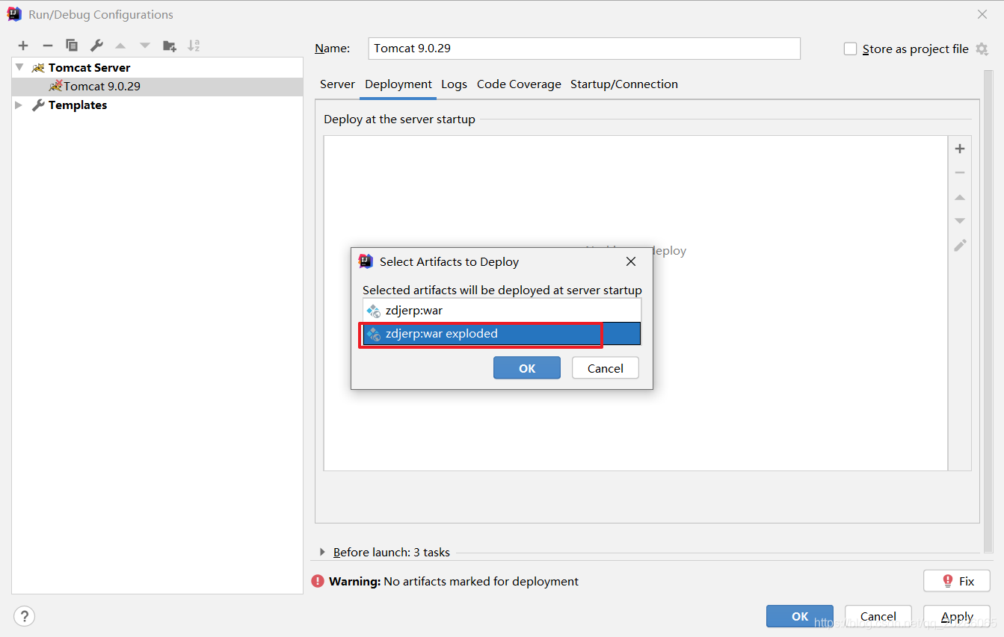Create new folder for configurations
Image resolution: width=1004 pixels, height=637 pixels.
click(170, 46)
